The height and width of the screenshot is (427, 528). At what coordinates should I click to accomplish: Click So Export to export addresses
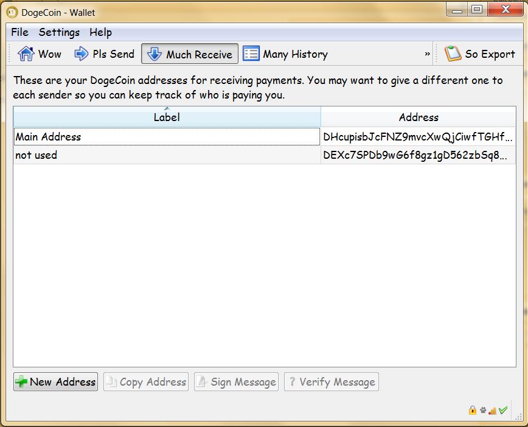pyautogui.click(x=480, y=54)
